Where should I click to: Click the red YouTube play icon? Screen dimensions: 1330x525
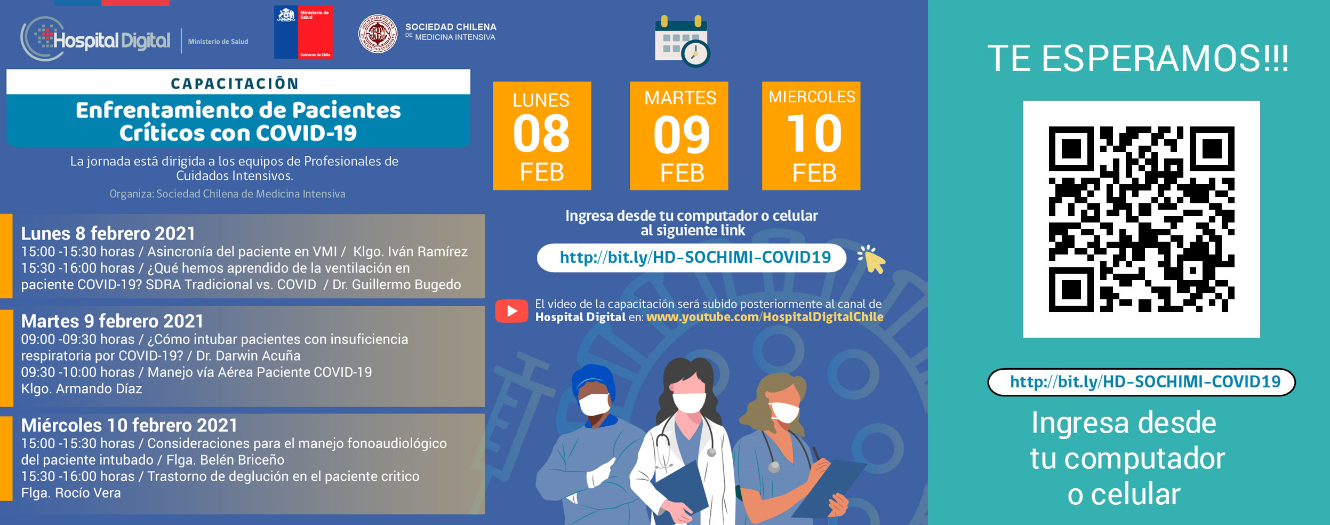tap(511, 311)
